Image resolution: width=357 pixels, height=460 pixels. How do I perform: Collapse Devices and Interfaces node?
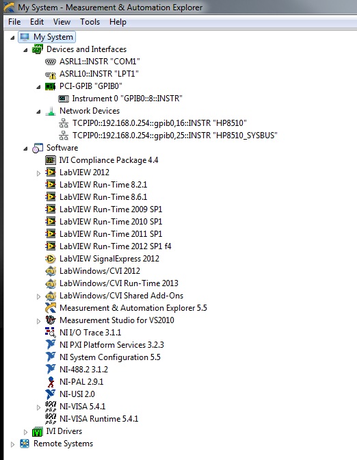click(x=25, y=50)
